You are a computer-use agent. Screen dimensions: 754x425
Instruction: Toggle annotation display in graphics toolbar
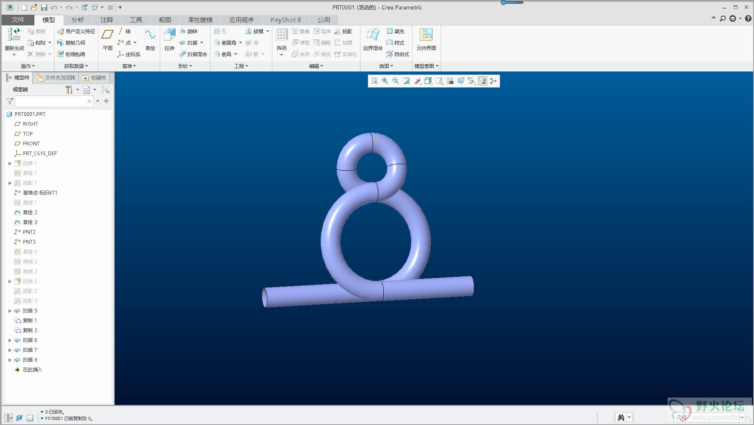click(482, 81)
